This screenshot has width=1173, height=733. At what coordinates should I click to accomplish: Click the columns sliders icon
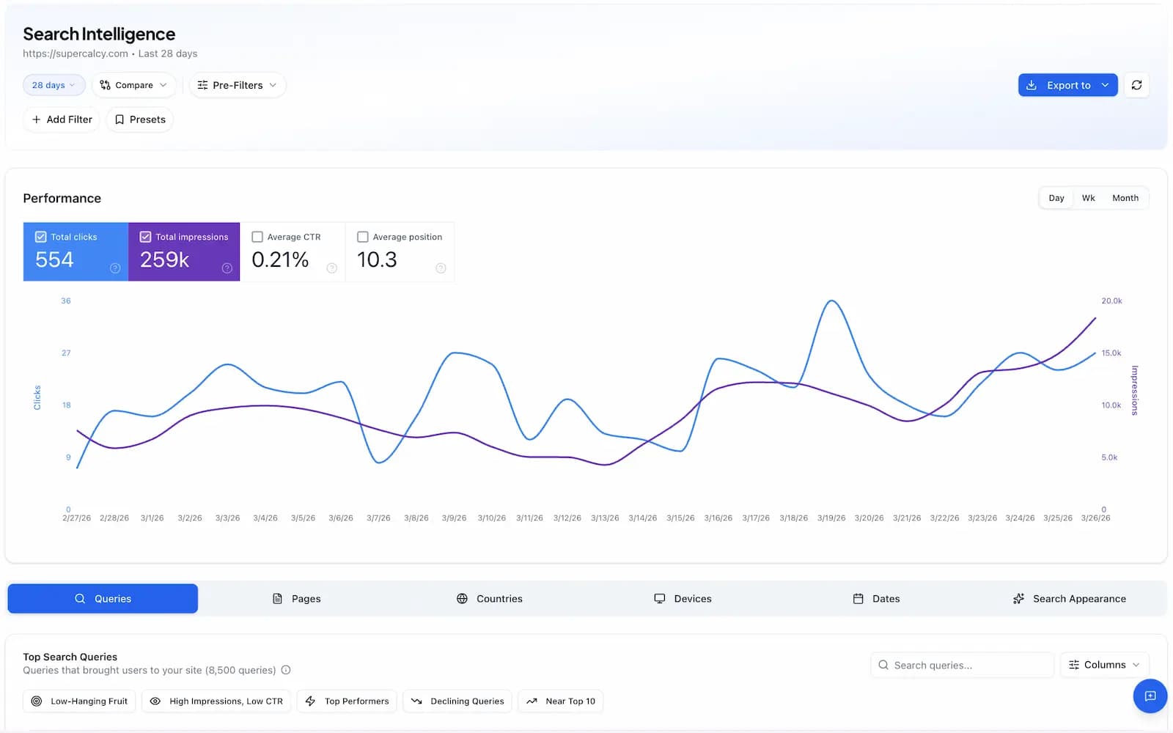1074,665
